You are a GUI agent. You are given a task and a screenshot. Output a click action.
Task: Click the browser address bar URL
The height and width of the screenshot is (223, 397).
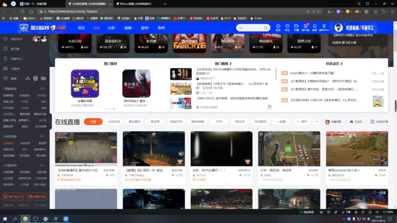click(73, 11)
